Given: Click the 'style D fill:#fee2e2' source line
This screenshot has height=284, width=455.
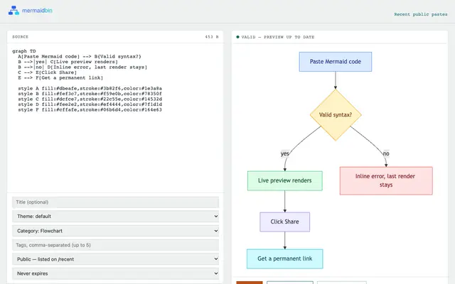Looking at the screenshot, I should click(x=90, y=104).
